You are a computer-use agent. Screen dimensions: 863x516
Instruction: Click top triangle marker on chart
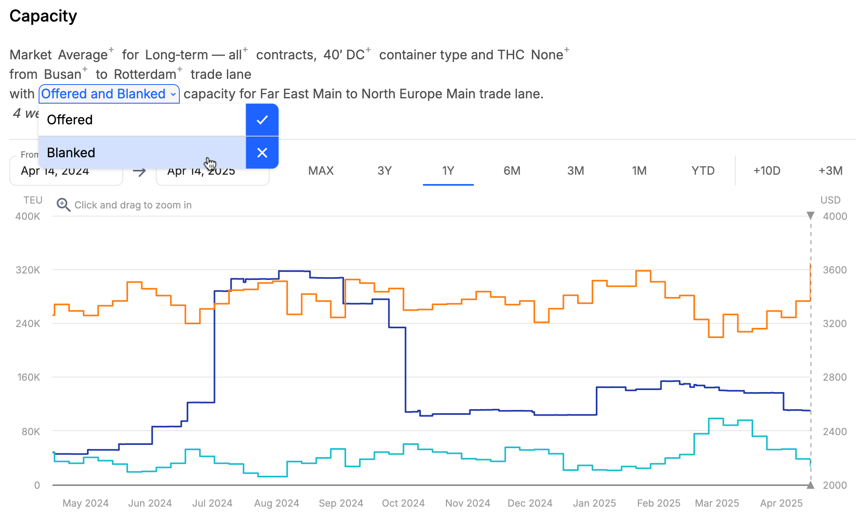(810, 215)
